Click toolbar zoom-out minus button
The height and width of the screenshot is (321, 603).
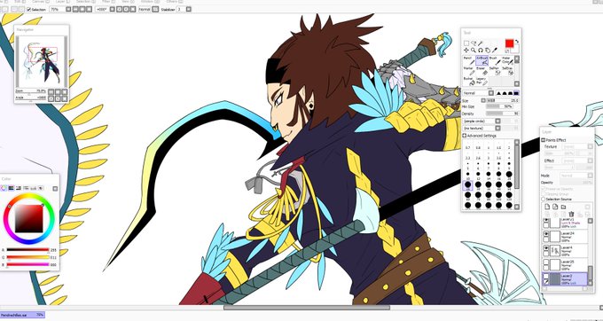(x=75, y=9)
